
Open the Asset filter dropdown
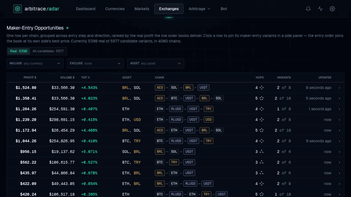click(x=156, y=63)
